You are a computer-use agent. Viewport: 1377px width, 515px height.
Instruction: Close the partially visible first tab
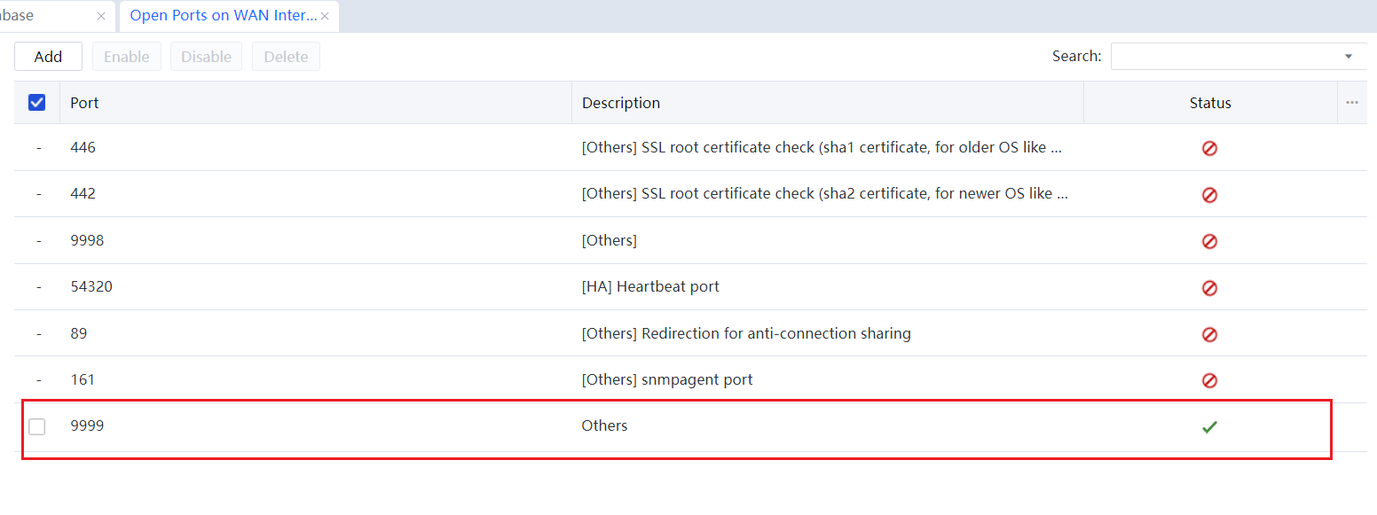(101, 16)
